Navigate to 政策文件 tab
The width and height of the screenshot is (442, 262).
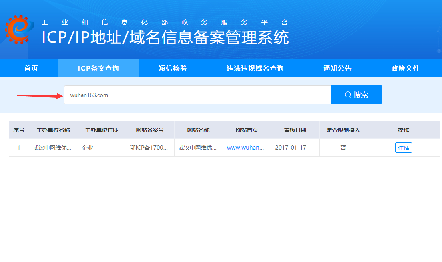click(405, 68)
